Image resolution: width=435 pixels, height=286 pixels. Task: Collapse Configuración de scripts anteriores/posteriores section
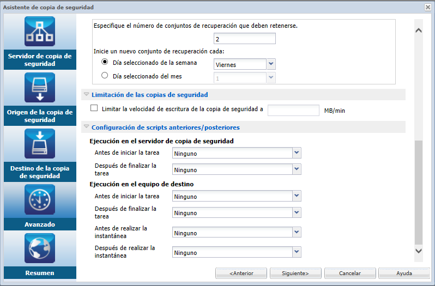pos(86,127)
